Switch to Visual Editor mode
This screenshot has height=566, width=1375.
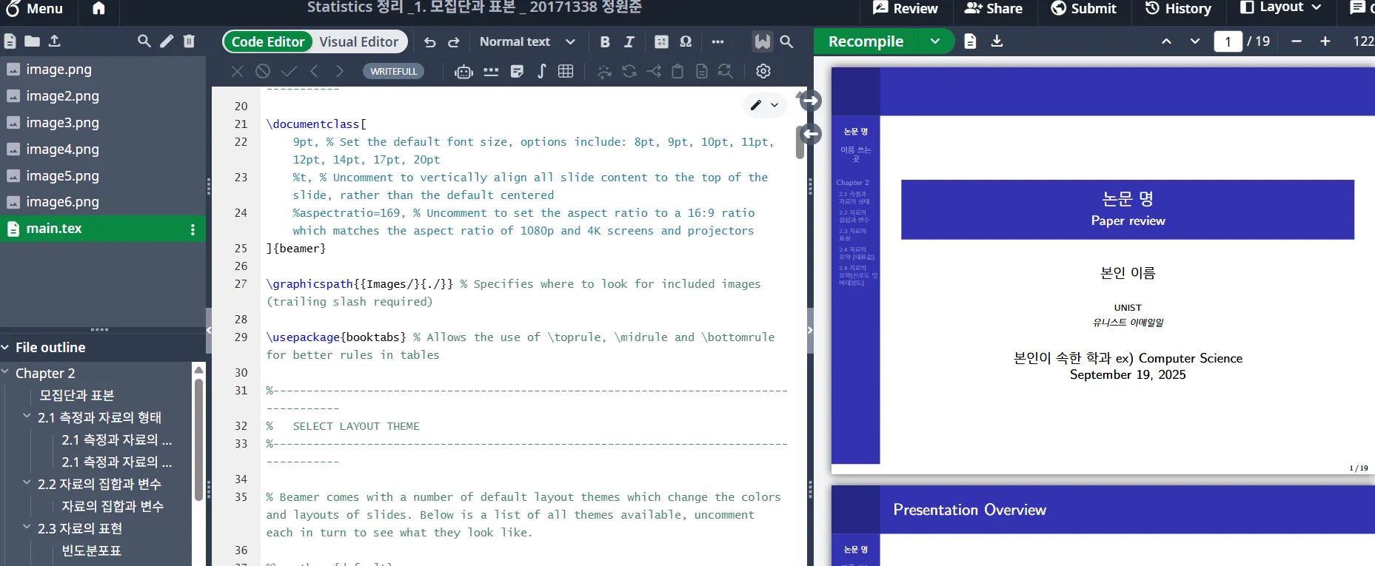coord(359,42)
